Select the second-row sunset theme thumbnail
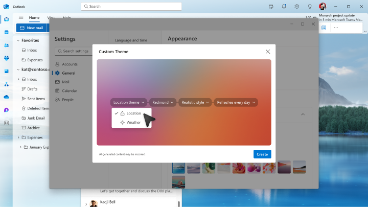 click(x=178, y=182)
